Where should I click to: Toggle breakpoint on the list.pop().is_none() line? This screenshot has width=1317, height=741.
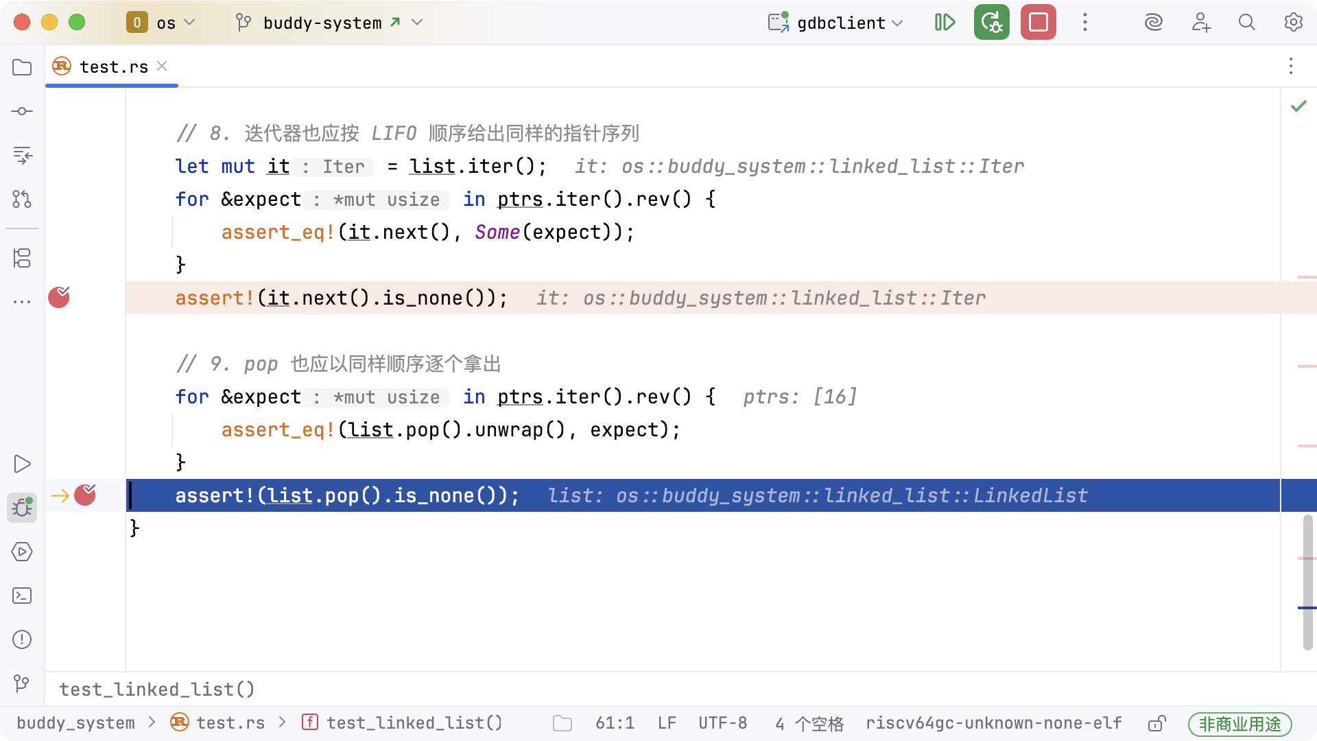pos(85,495)
